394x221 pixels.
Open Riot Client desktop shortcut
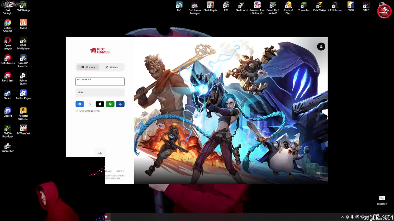coord(8,77)
